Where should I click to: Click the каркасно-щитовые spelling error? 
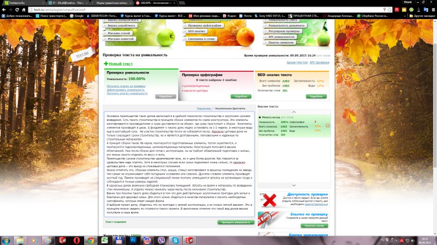click(x=196, y=90)
